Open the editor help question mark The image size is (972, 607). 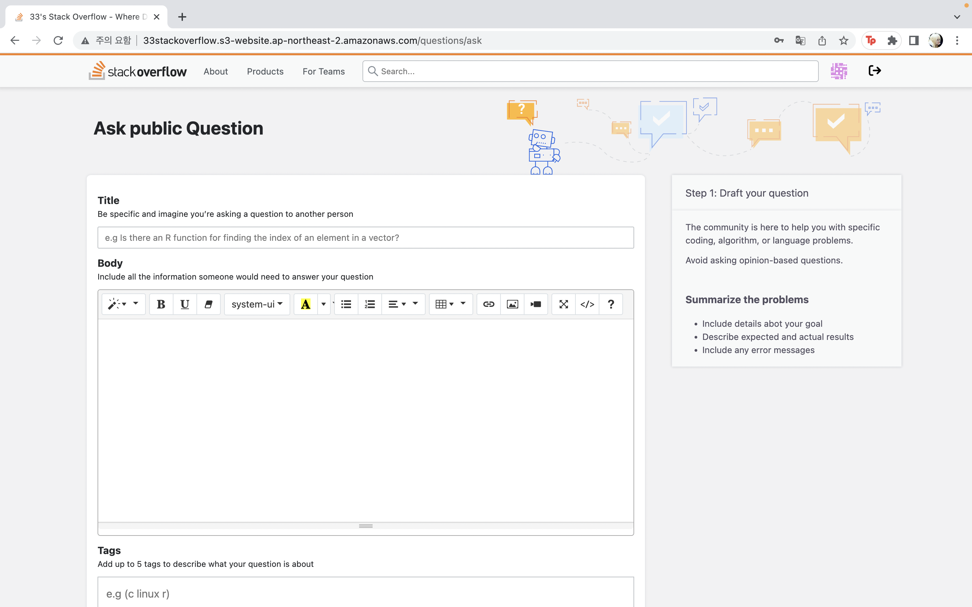[x=611, y=304]
